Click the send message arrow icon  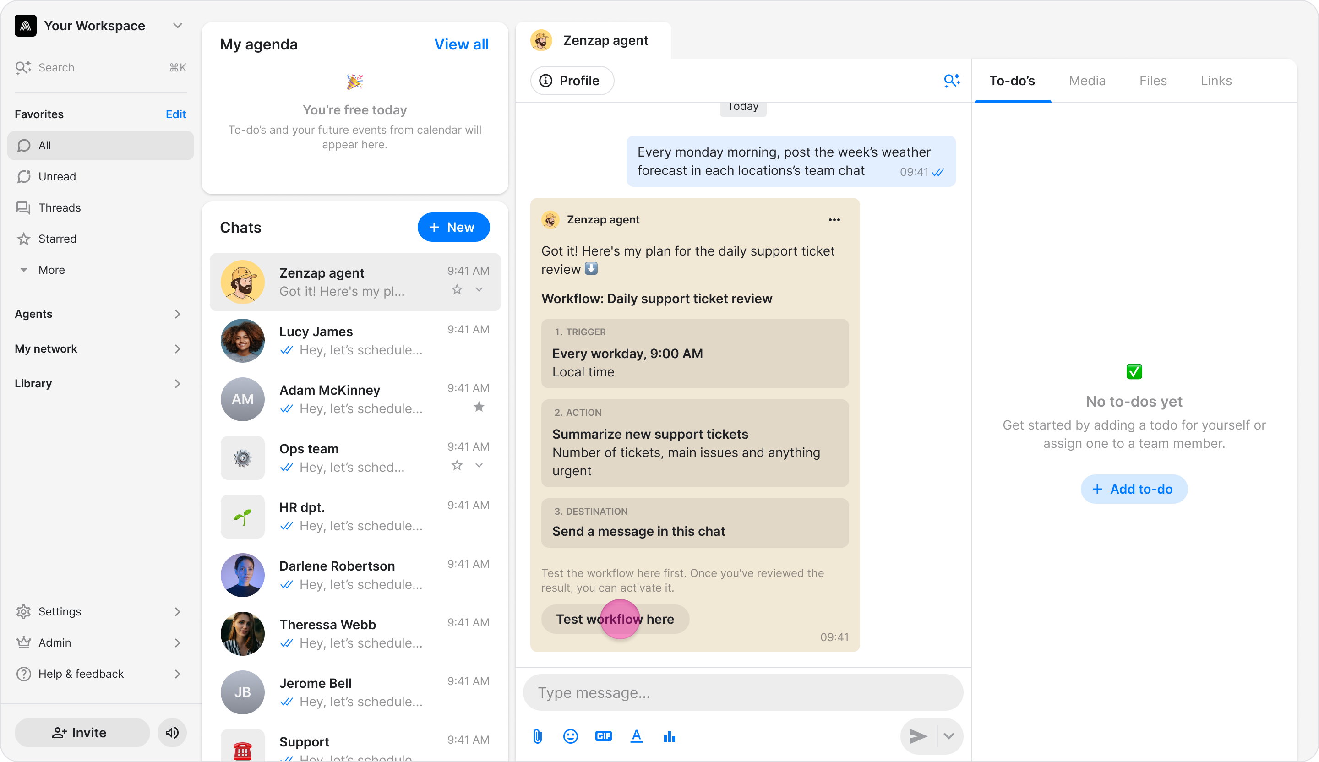[919, 736]
